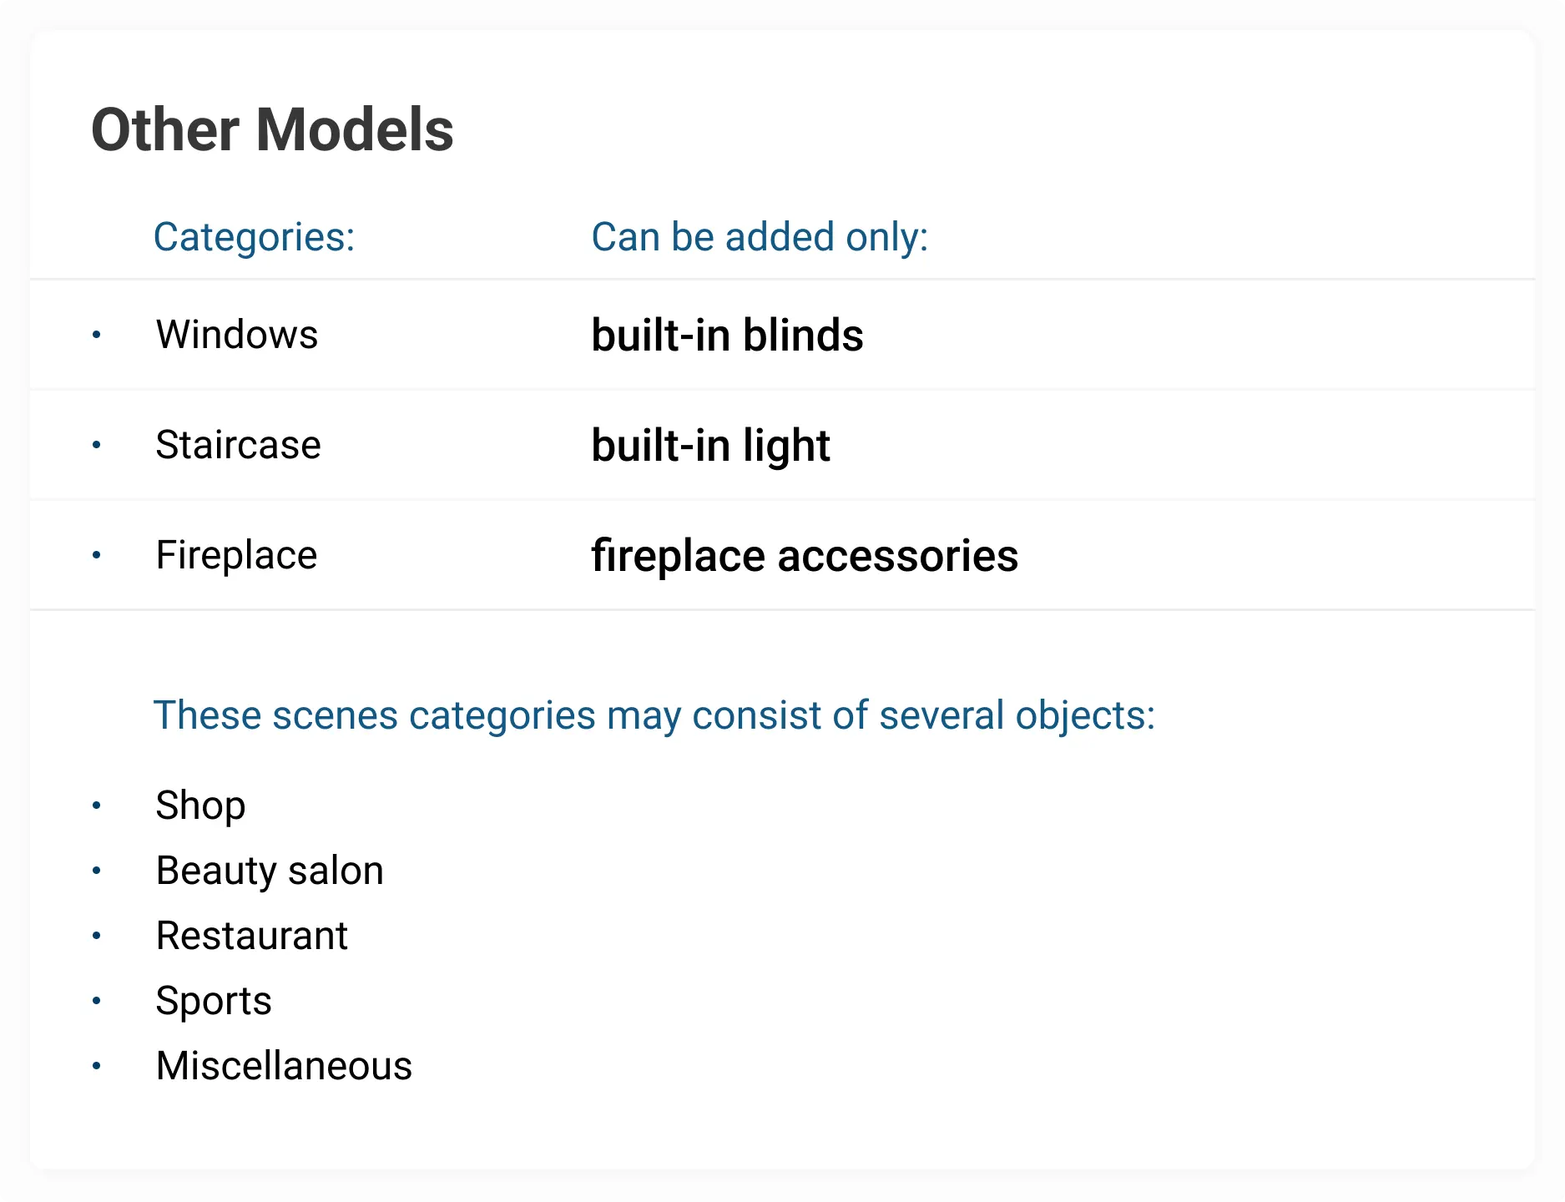Screen dimensions: 1565x1202
Task: Click the scenes categories subheading
Action: (x=654, y=715)
